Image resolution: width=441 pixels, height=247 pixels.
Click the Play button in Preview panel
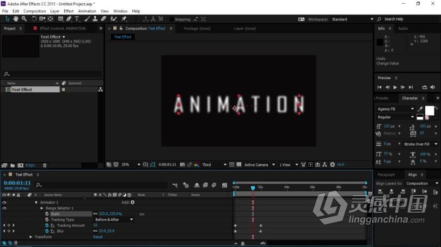[395, 87]
